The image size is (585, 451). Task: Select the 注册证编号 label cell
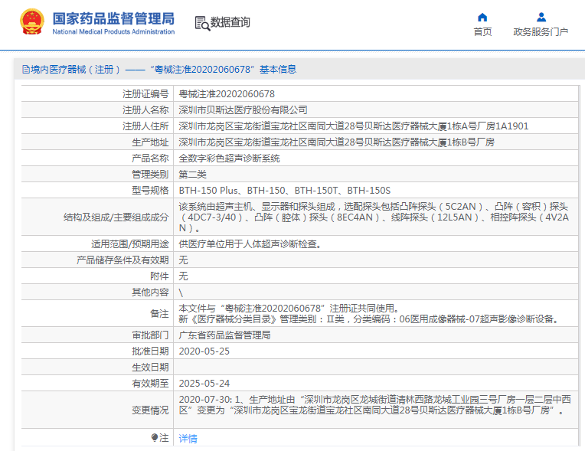pos(145,94)
